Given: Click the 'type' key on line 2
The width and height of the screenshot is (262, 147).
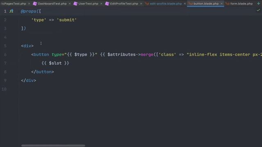Looking at the screenshot, I should [39, 20].
